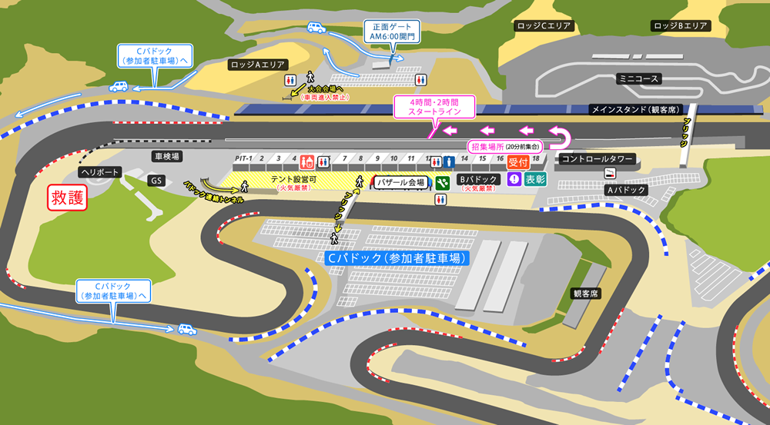Click the purple exclamation mark icon
The image size is (770, 425).
(514, 180)
